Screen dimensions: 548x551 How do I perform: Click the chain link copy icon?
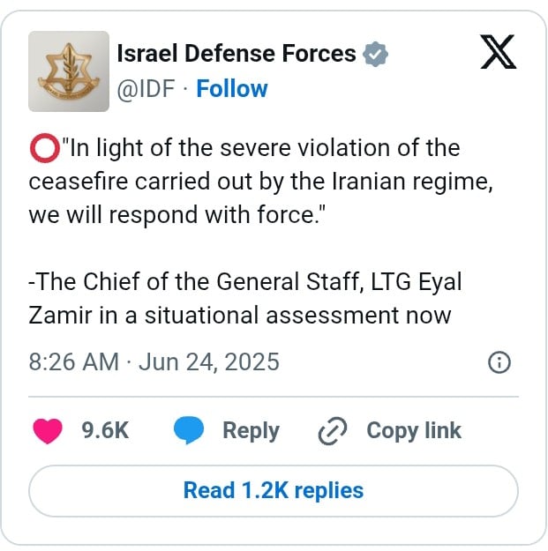pyautogui.click(x=333, y=431)
